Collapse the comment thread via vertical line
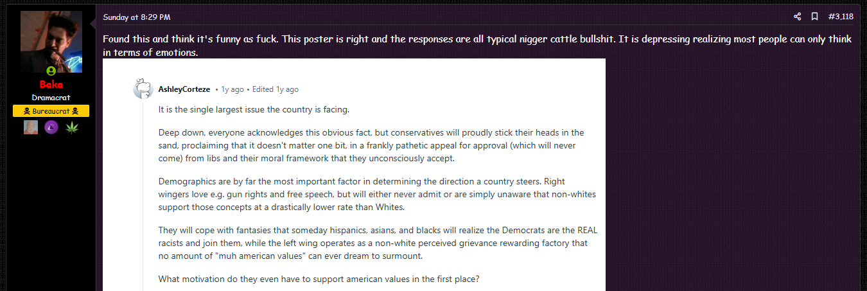The height and width of the screenshot is (291, 867). [x=143, y=193]
